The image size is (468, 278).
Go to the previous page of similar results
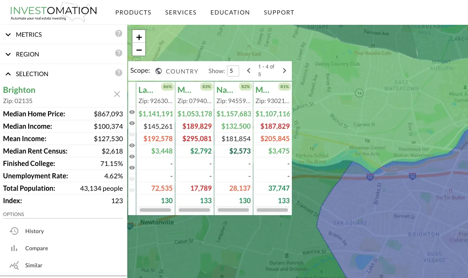(x=249, y=71)
